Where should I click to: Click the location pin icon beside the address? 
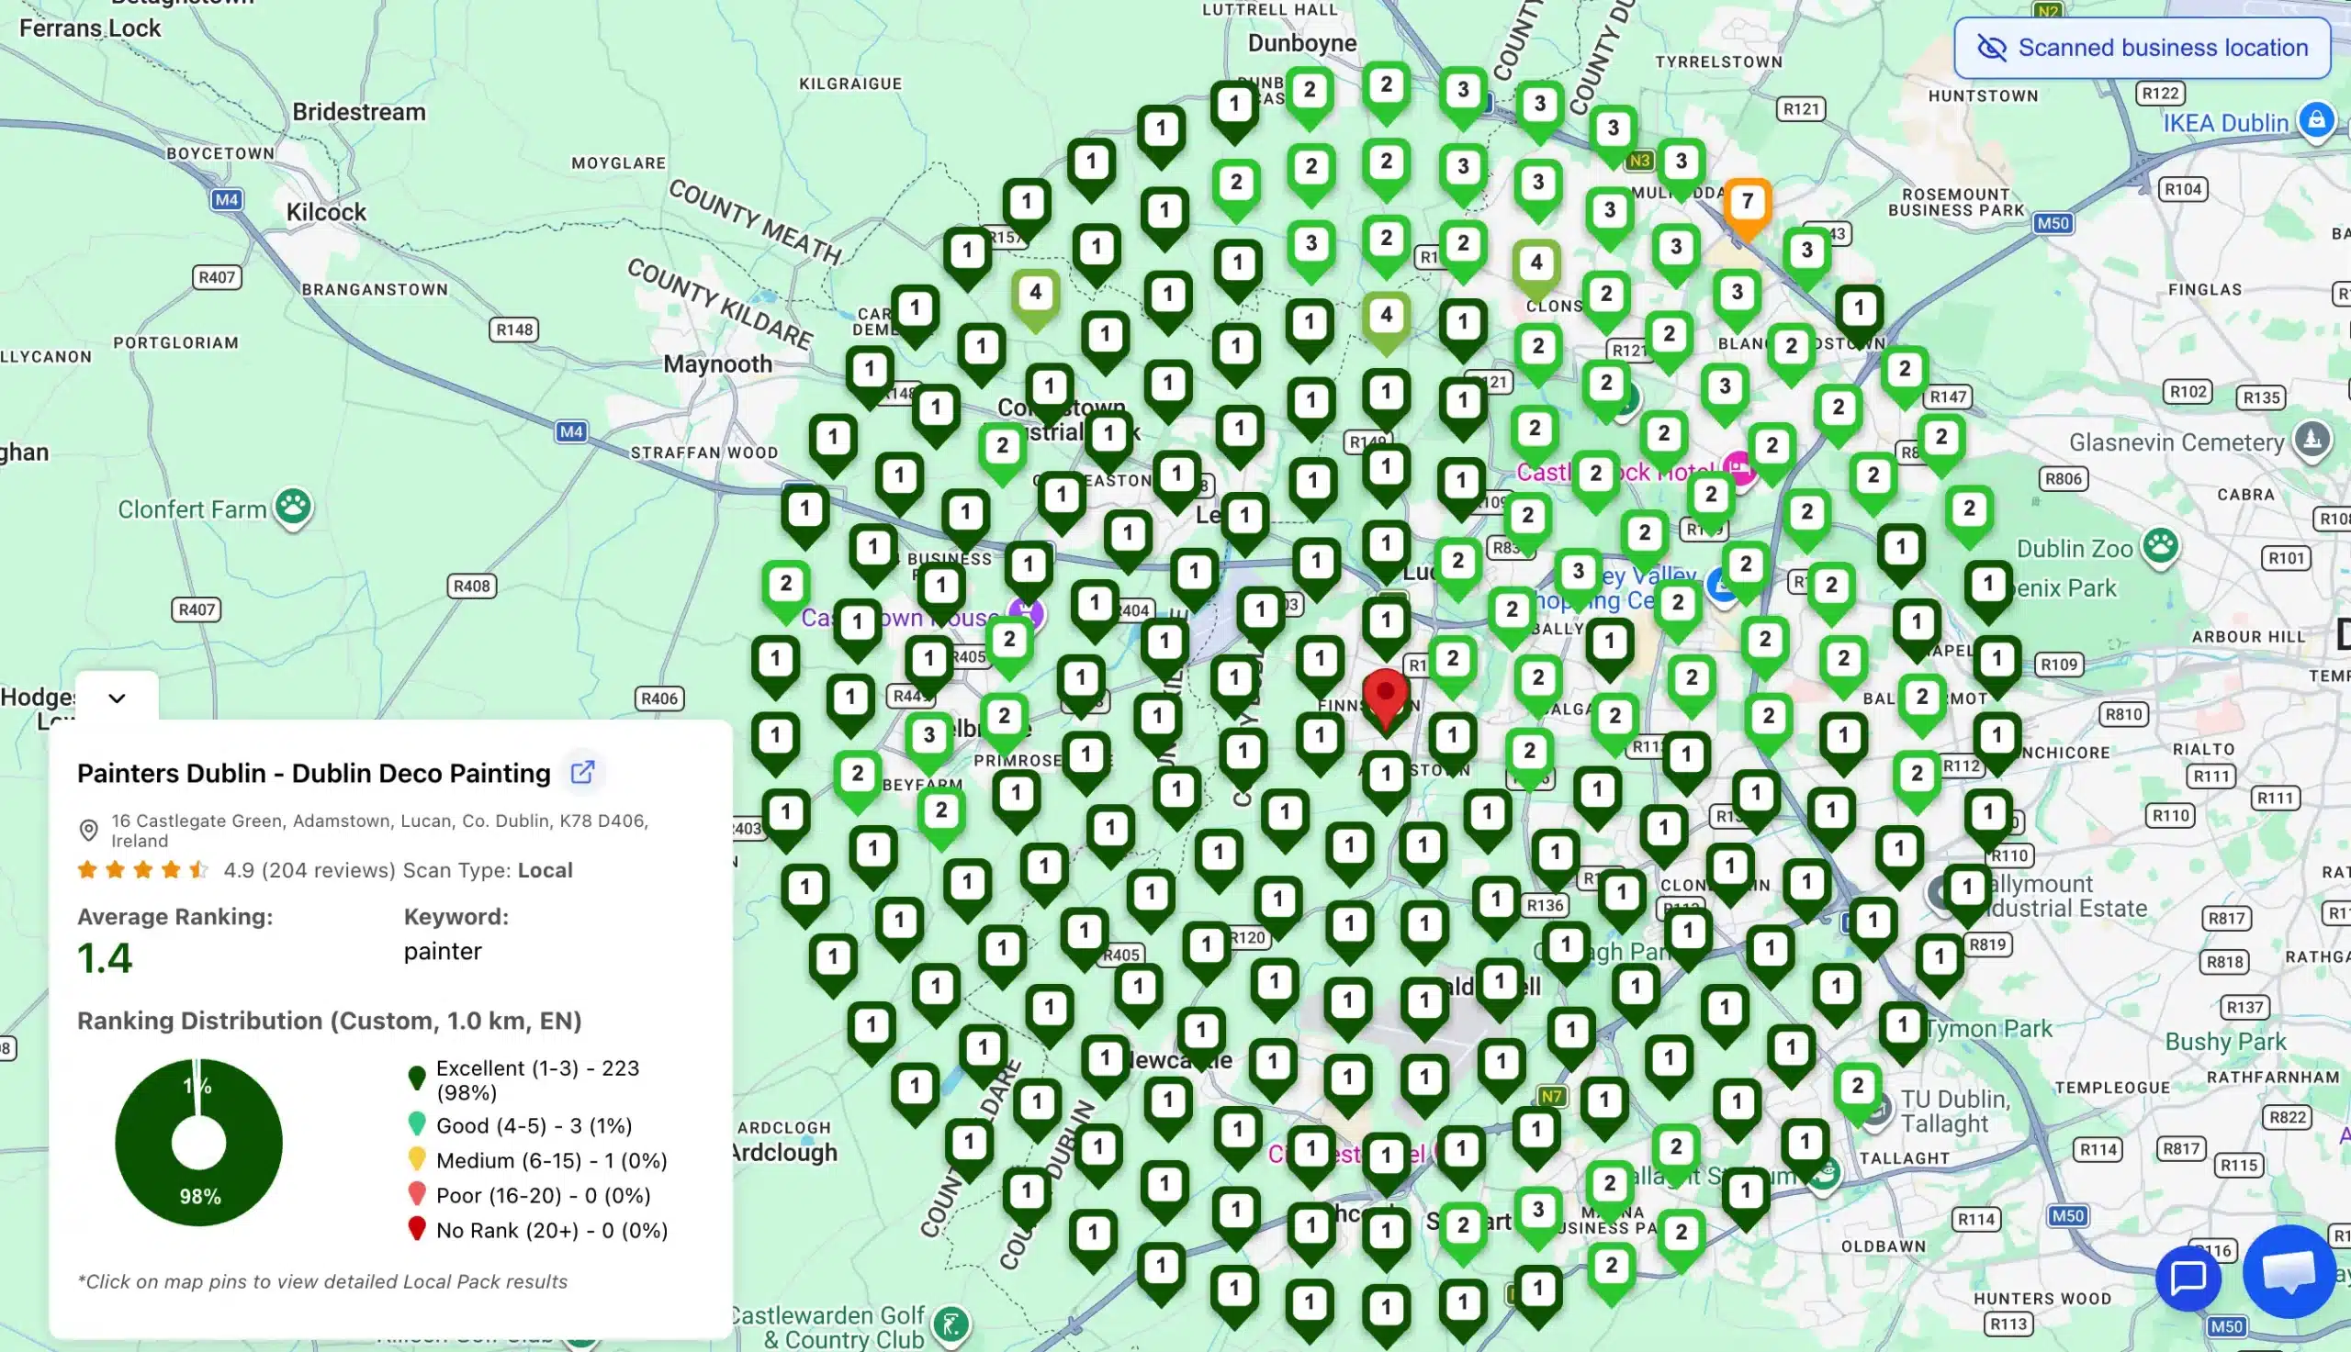tap(90, 829)
